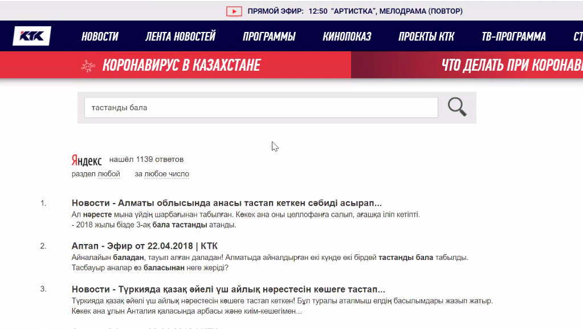Image resolution: width=583 pixels, height=329 pixels.
Task: Click the virus icon in red banner
Action: pos(88,66)
